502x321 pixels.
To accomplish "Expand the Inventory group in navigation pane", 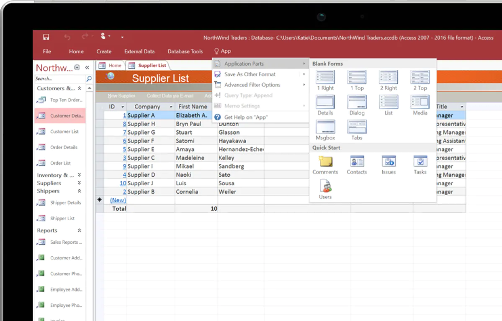I will (79, 175).
